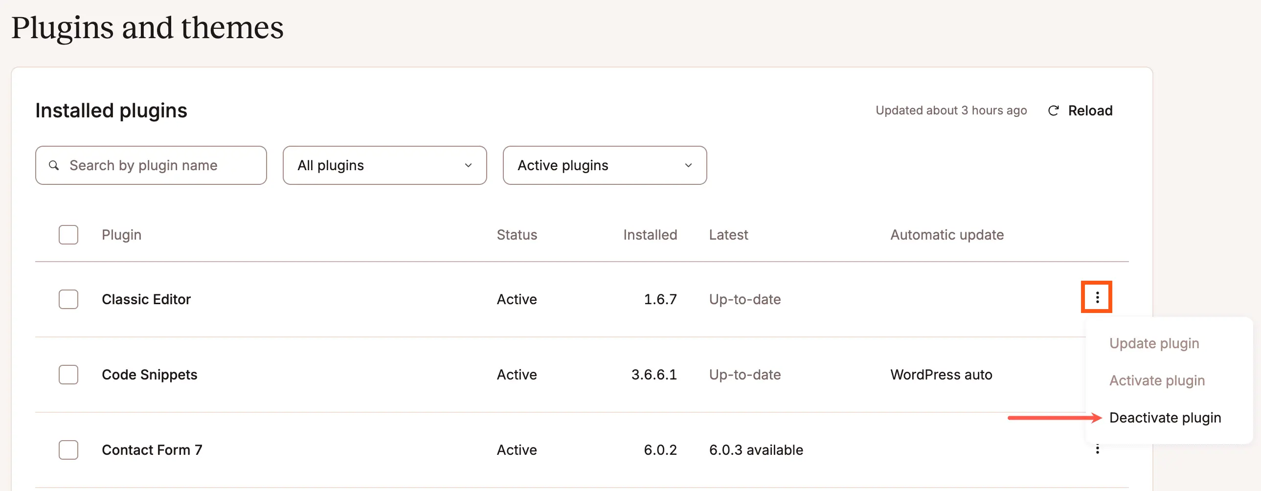The image size is (1261, 491).
Task: Click Active status of Code Snippets
Action: tap(517, 375)
